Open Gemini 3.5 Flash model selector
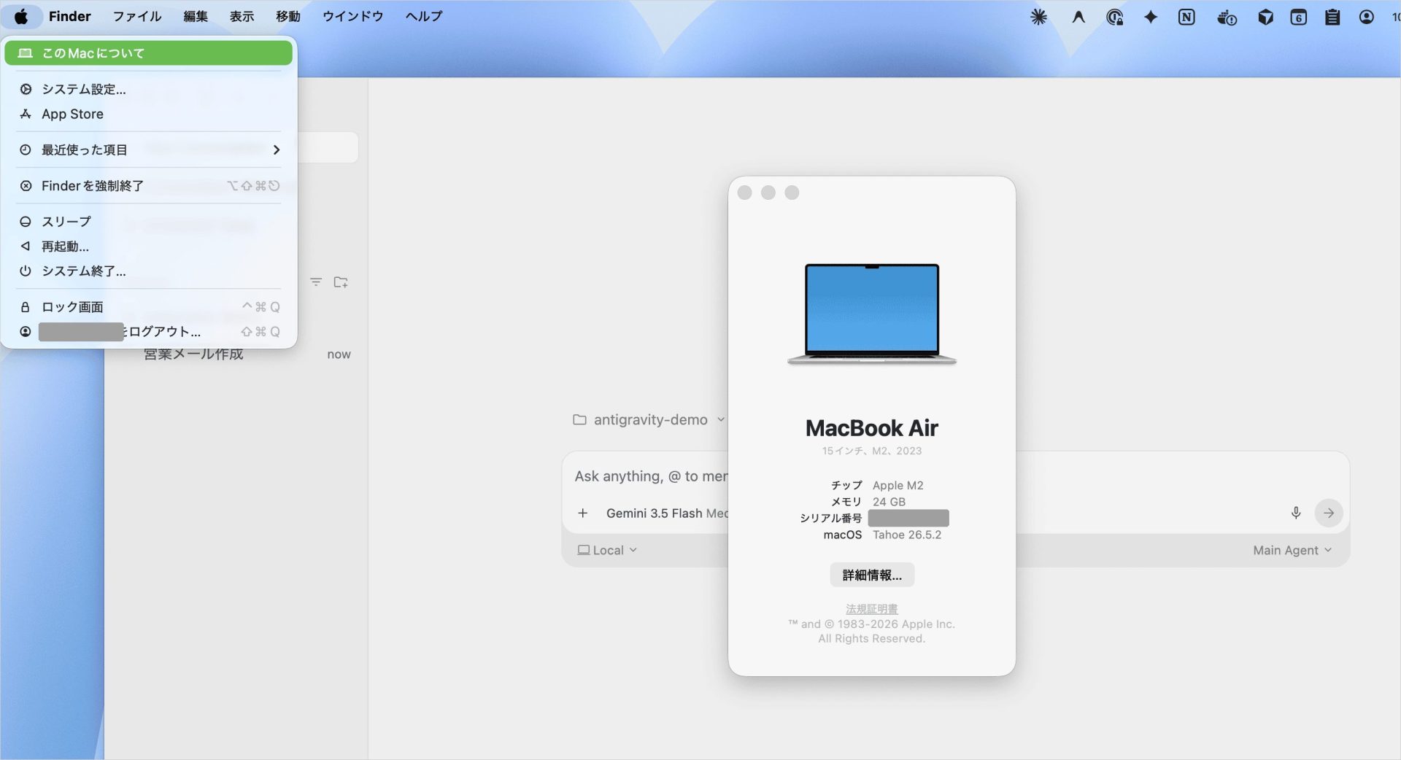Image resolution: width=1401 pixels, height=760 pixels. tap(667, 513)
